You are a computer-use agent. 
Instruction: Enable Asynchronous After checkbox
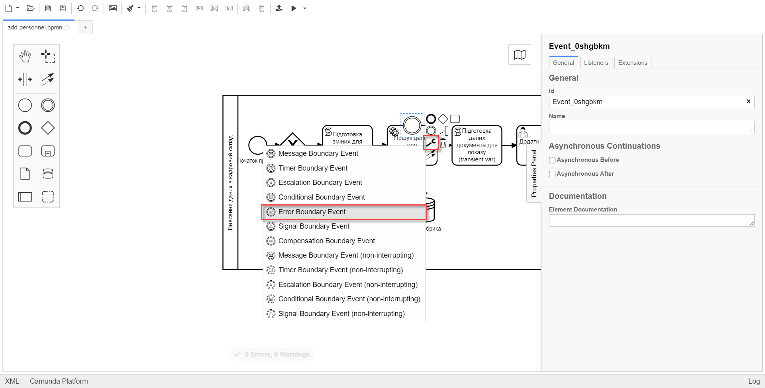click(x=552, y=174)
